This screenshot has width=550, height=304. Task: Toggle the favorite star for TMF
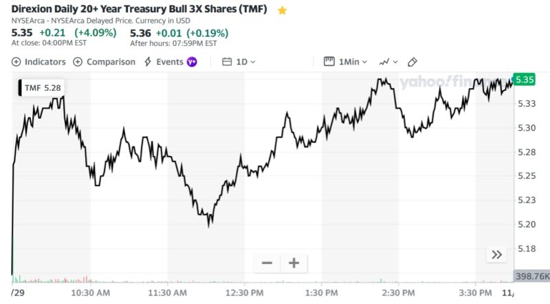(x=282, y=11)
